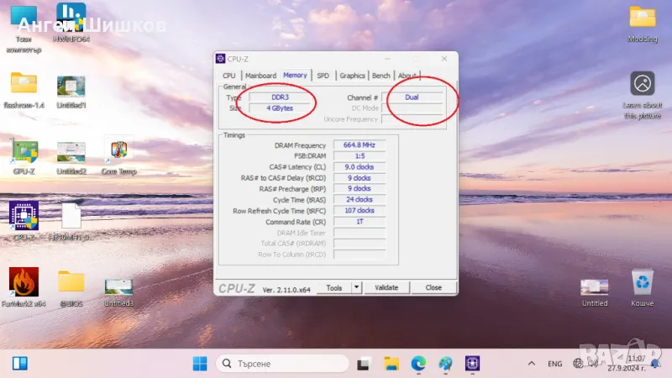672x378 pixels.
Task: Open the HWiNFO64 desktop icon
Action: coord(71,18)
